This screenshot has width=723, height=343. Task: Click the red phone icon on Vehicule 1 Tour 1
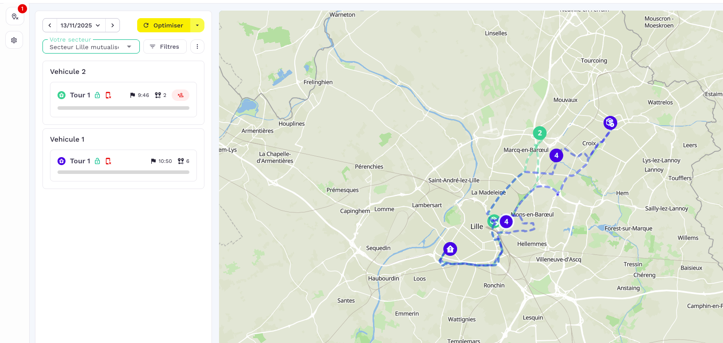(108, 161)
